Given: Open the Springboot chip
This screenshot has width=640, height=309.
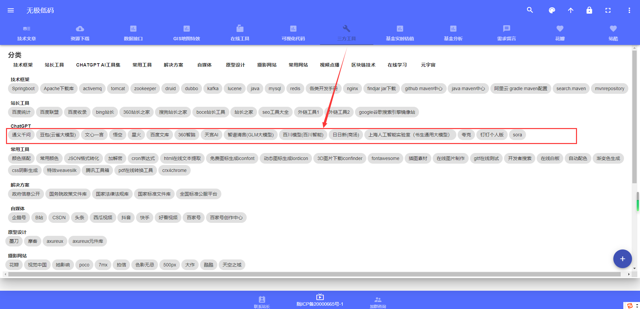Looking at the screenshot, I should point(23,88).
